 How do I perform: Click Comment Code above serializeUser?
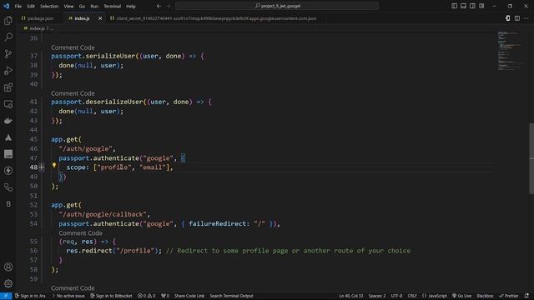point(73,47)
